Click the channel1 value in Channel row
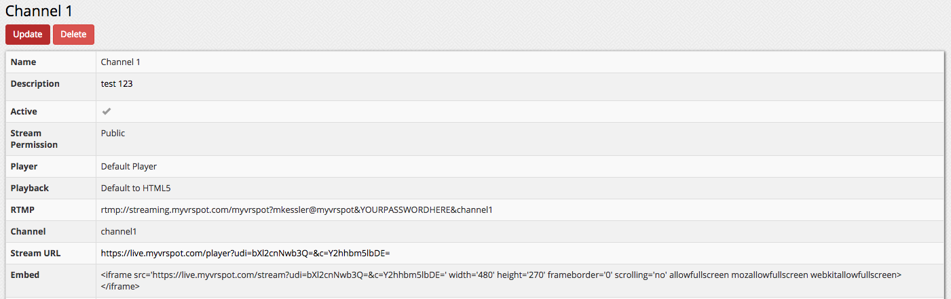The image size is (951, 299). click(x=119, y=231)
